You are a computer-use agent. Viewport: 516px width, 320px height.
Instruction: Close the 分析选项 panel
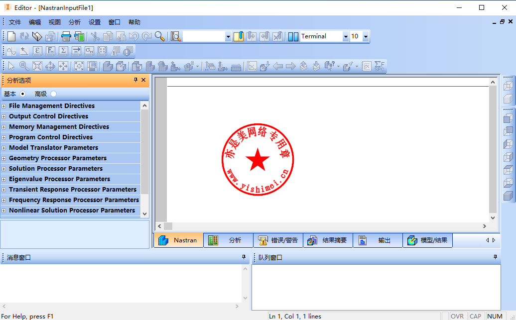pyautogui.click(x=143, y=80)
